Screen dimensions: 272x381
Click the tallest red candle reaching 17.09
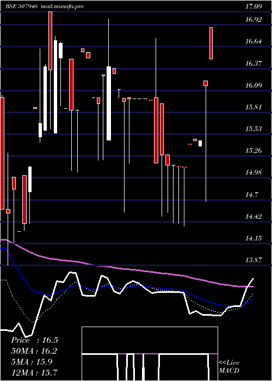click(50, 41)
